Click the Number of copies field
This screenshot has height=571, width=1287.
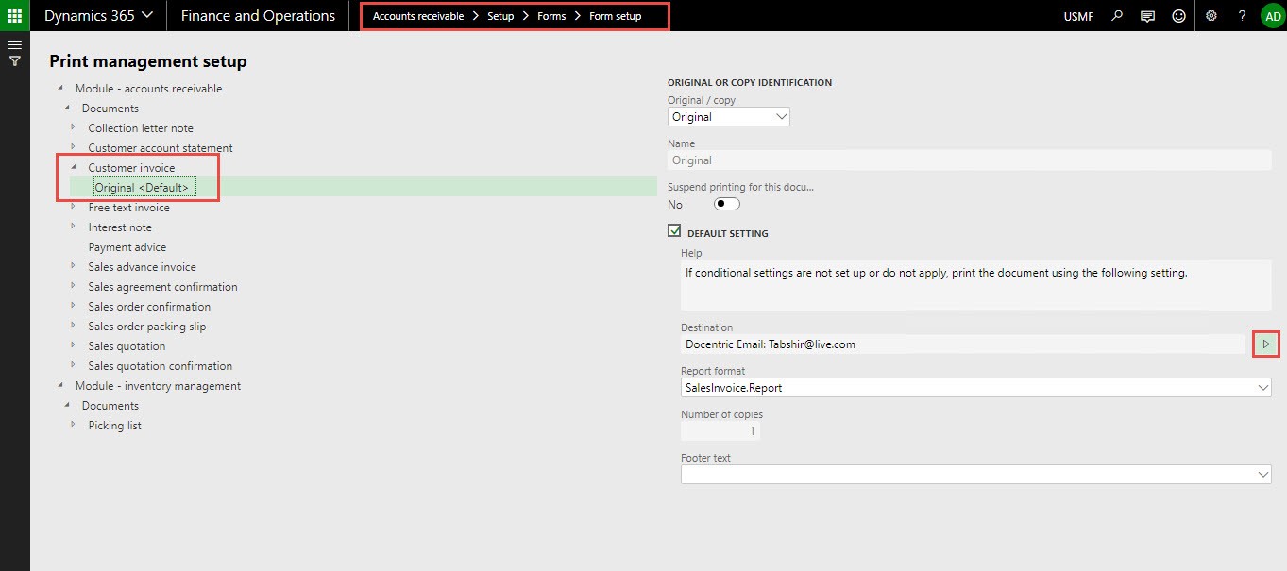[x=720, y=431]
